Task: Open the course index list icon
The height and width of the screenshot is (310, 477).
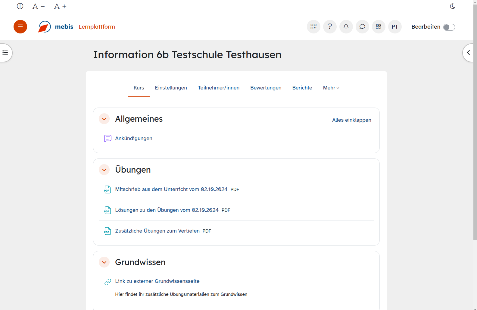Action: [5, 53]
